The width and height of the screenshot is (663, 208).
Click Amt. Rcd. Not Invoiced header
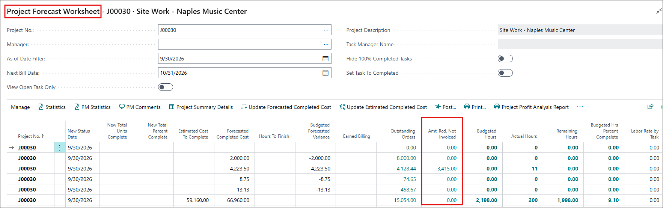tap(442, 134)
